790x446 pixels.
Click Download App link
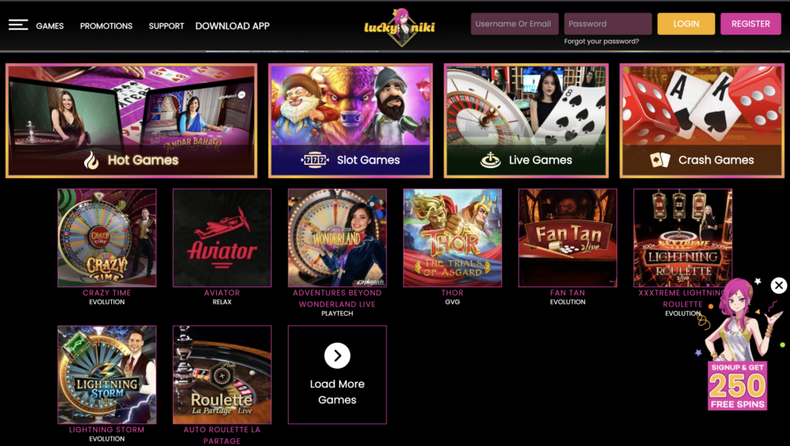(x=232, y=25)
